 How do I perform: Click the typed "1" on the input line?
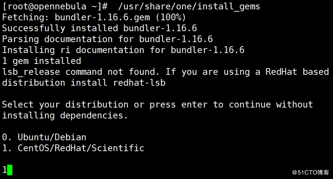[5, 170]
